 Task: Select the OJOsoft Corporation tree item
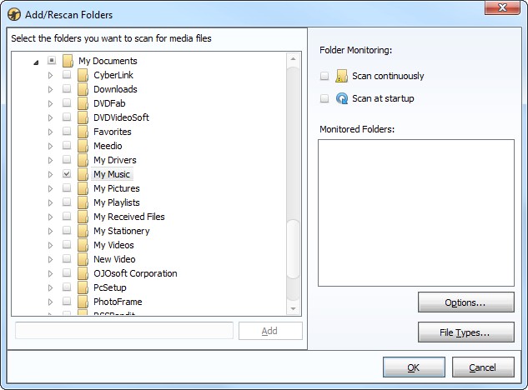click(134, 273)
